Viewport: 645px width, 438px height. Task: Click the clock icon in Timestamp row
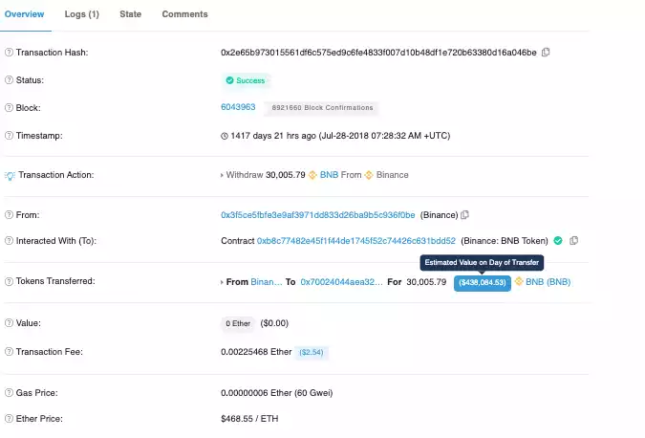[225, 136]
